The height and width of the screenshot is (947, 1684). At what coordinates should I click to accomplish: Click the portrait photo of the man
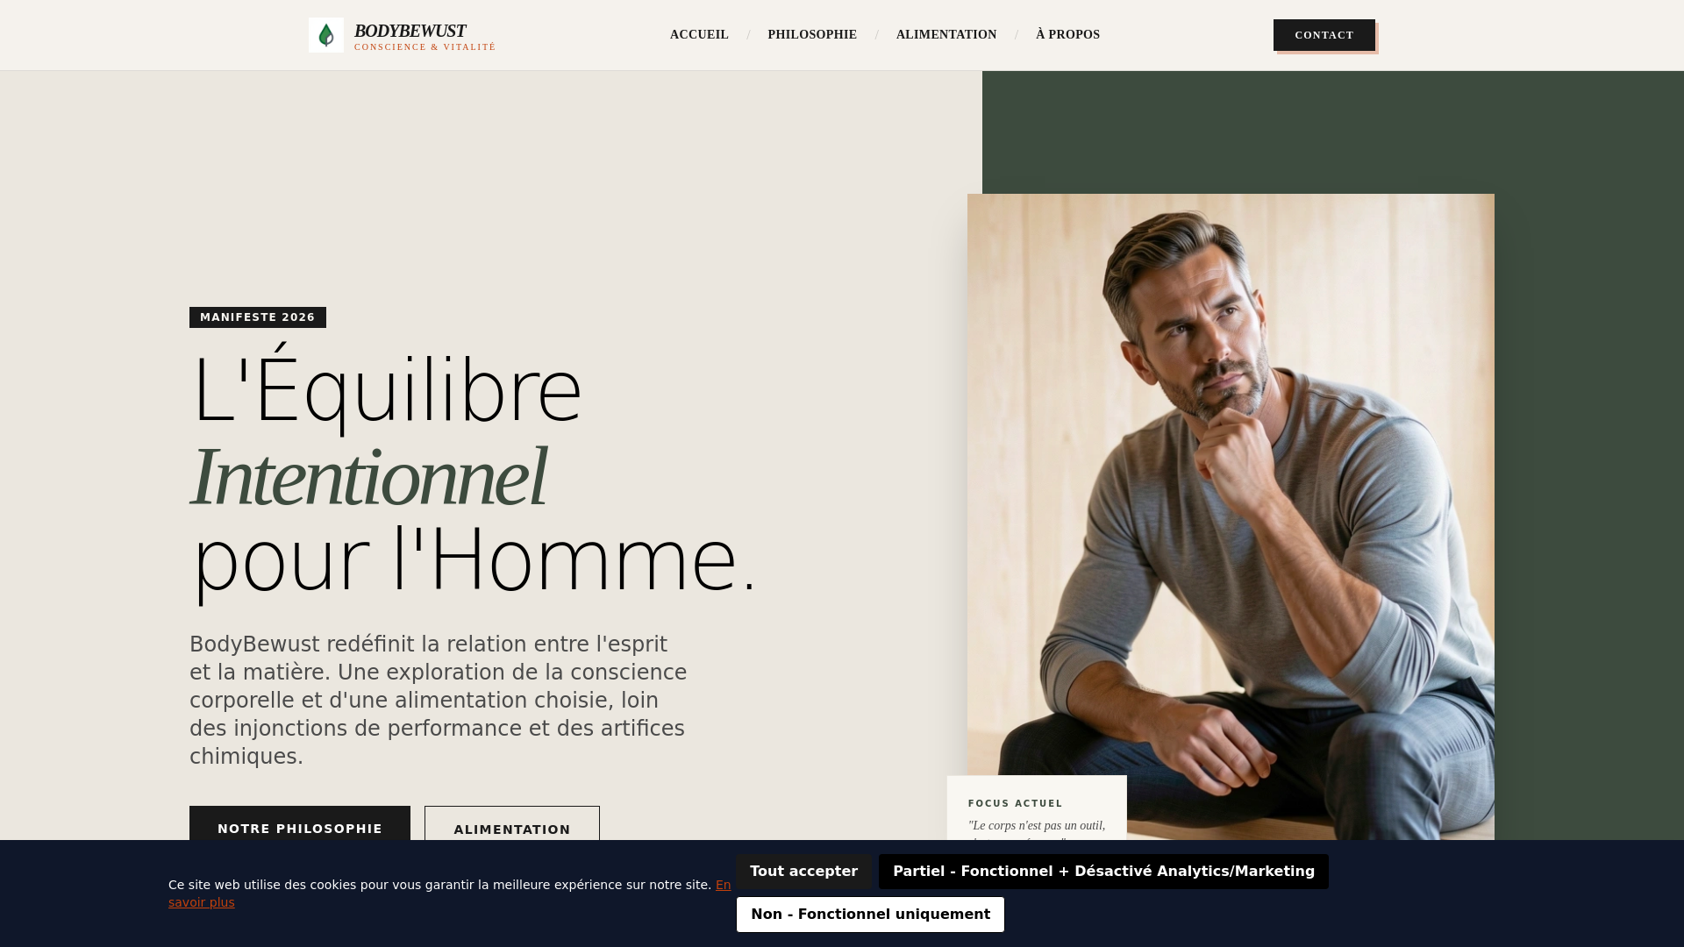[x=1231, y=491]
